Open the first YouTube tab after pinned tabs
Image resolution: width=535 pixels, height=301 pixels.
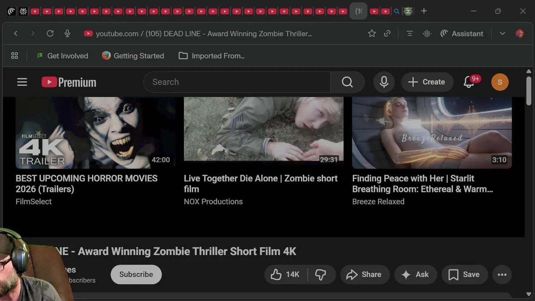[x=35, y=11]
